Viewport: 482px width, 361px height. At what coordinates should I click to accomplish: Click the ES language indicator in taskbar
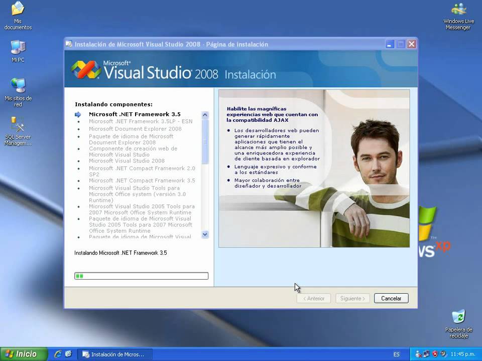(397, 354)
